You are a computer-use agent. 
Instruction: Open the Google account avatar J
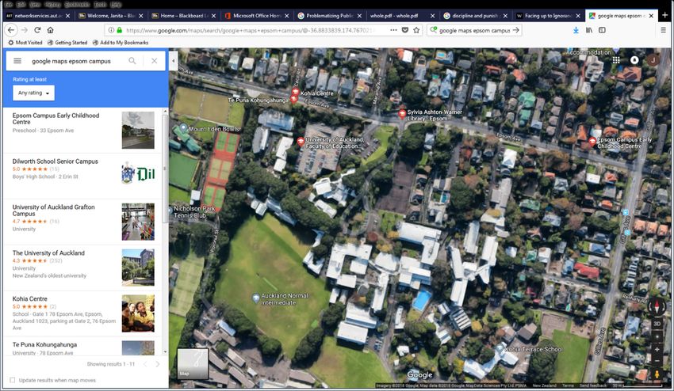pos(653,60)
